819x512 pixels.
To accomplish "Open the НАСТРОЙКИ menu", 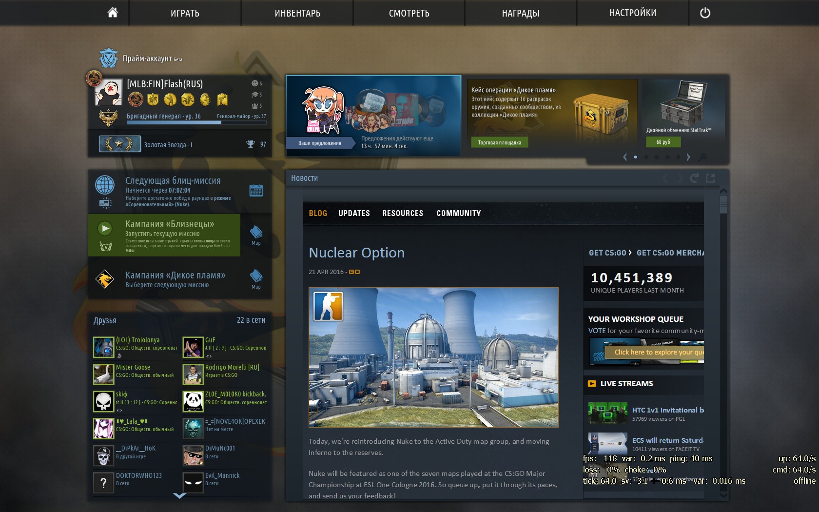I will click(633, 13).
